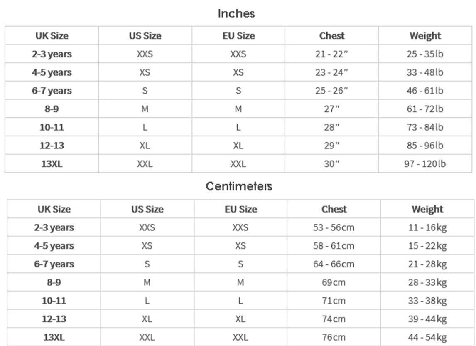This screenshot has height=346, width=476.
Task: Click UK Size header in Inches table
Action: point(52,36)
